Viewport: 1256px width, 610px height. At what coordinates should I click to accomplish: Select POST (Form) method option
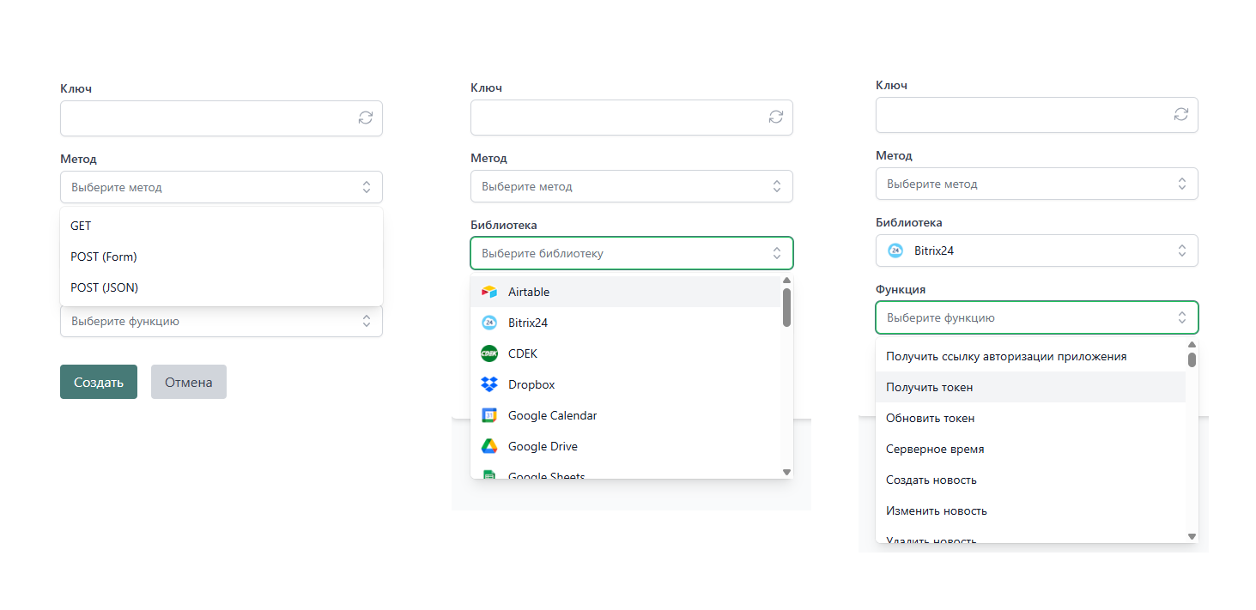pos(221,257)
